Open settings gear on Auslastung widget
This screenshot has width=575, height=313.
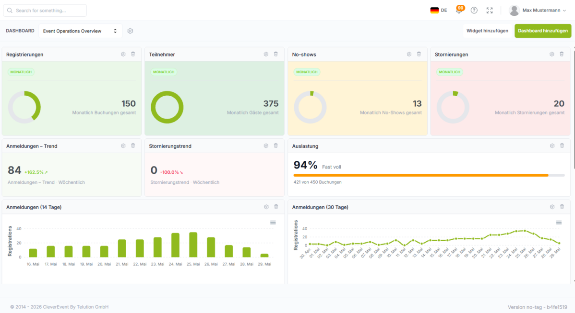click(x=552, y=145)
